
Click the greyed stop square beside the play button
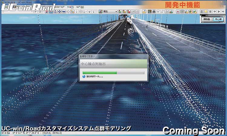pyautogui.click(x=40, y=12)
